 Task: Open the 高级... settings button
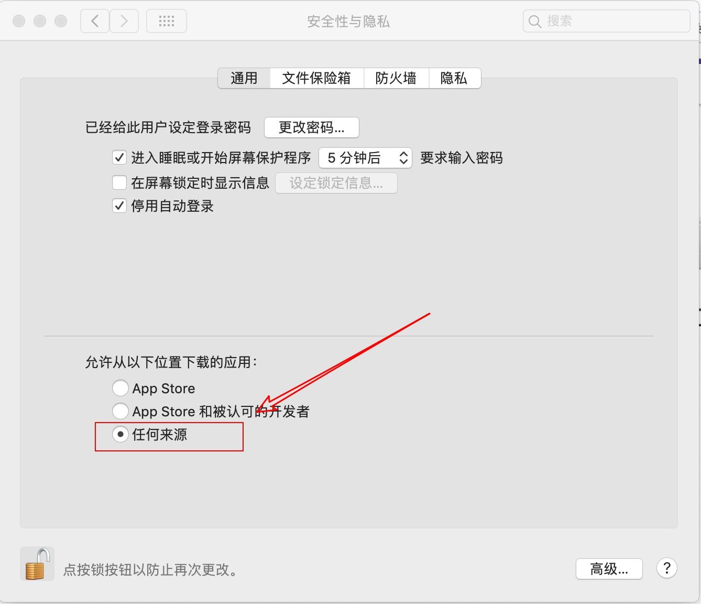609,569
